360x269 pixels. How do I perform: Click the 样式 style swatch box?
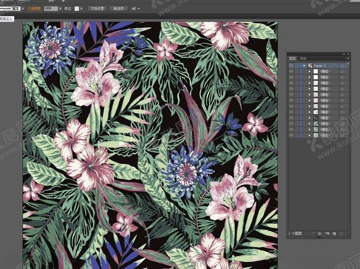click(x=77, y=8)
